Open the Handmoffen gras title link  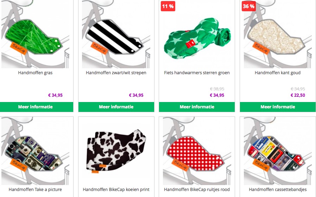35,73
